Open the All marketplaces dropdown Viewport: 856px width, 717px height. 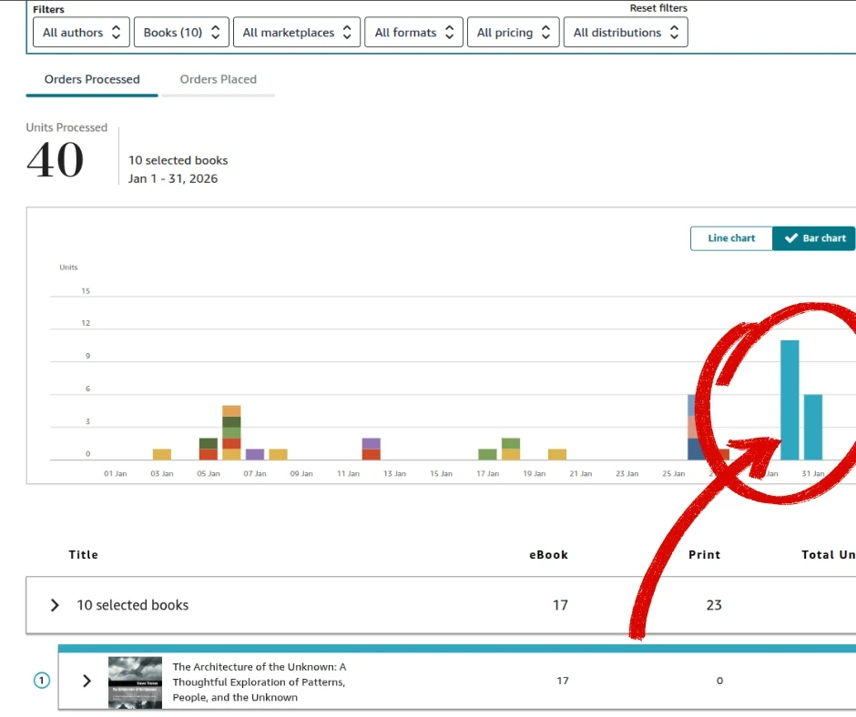point(297,33)
